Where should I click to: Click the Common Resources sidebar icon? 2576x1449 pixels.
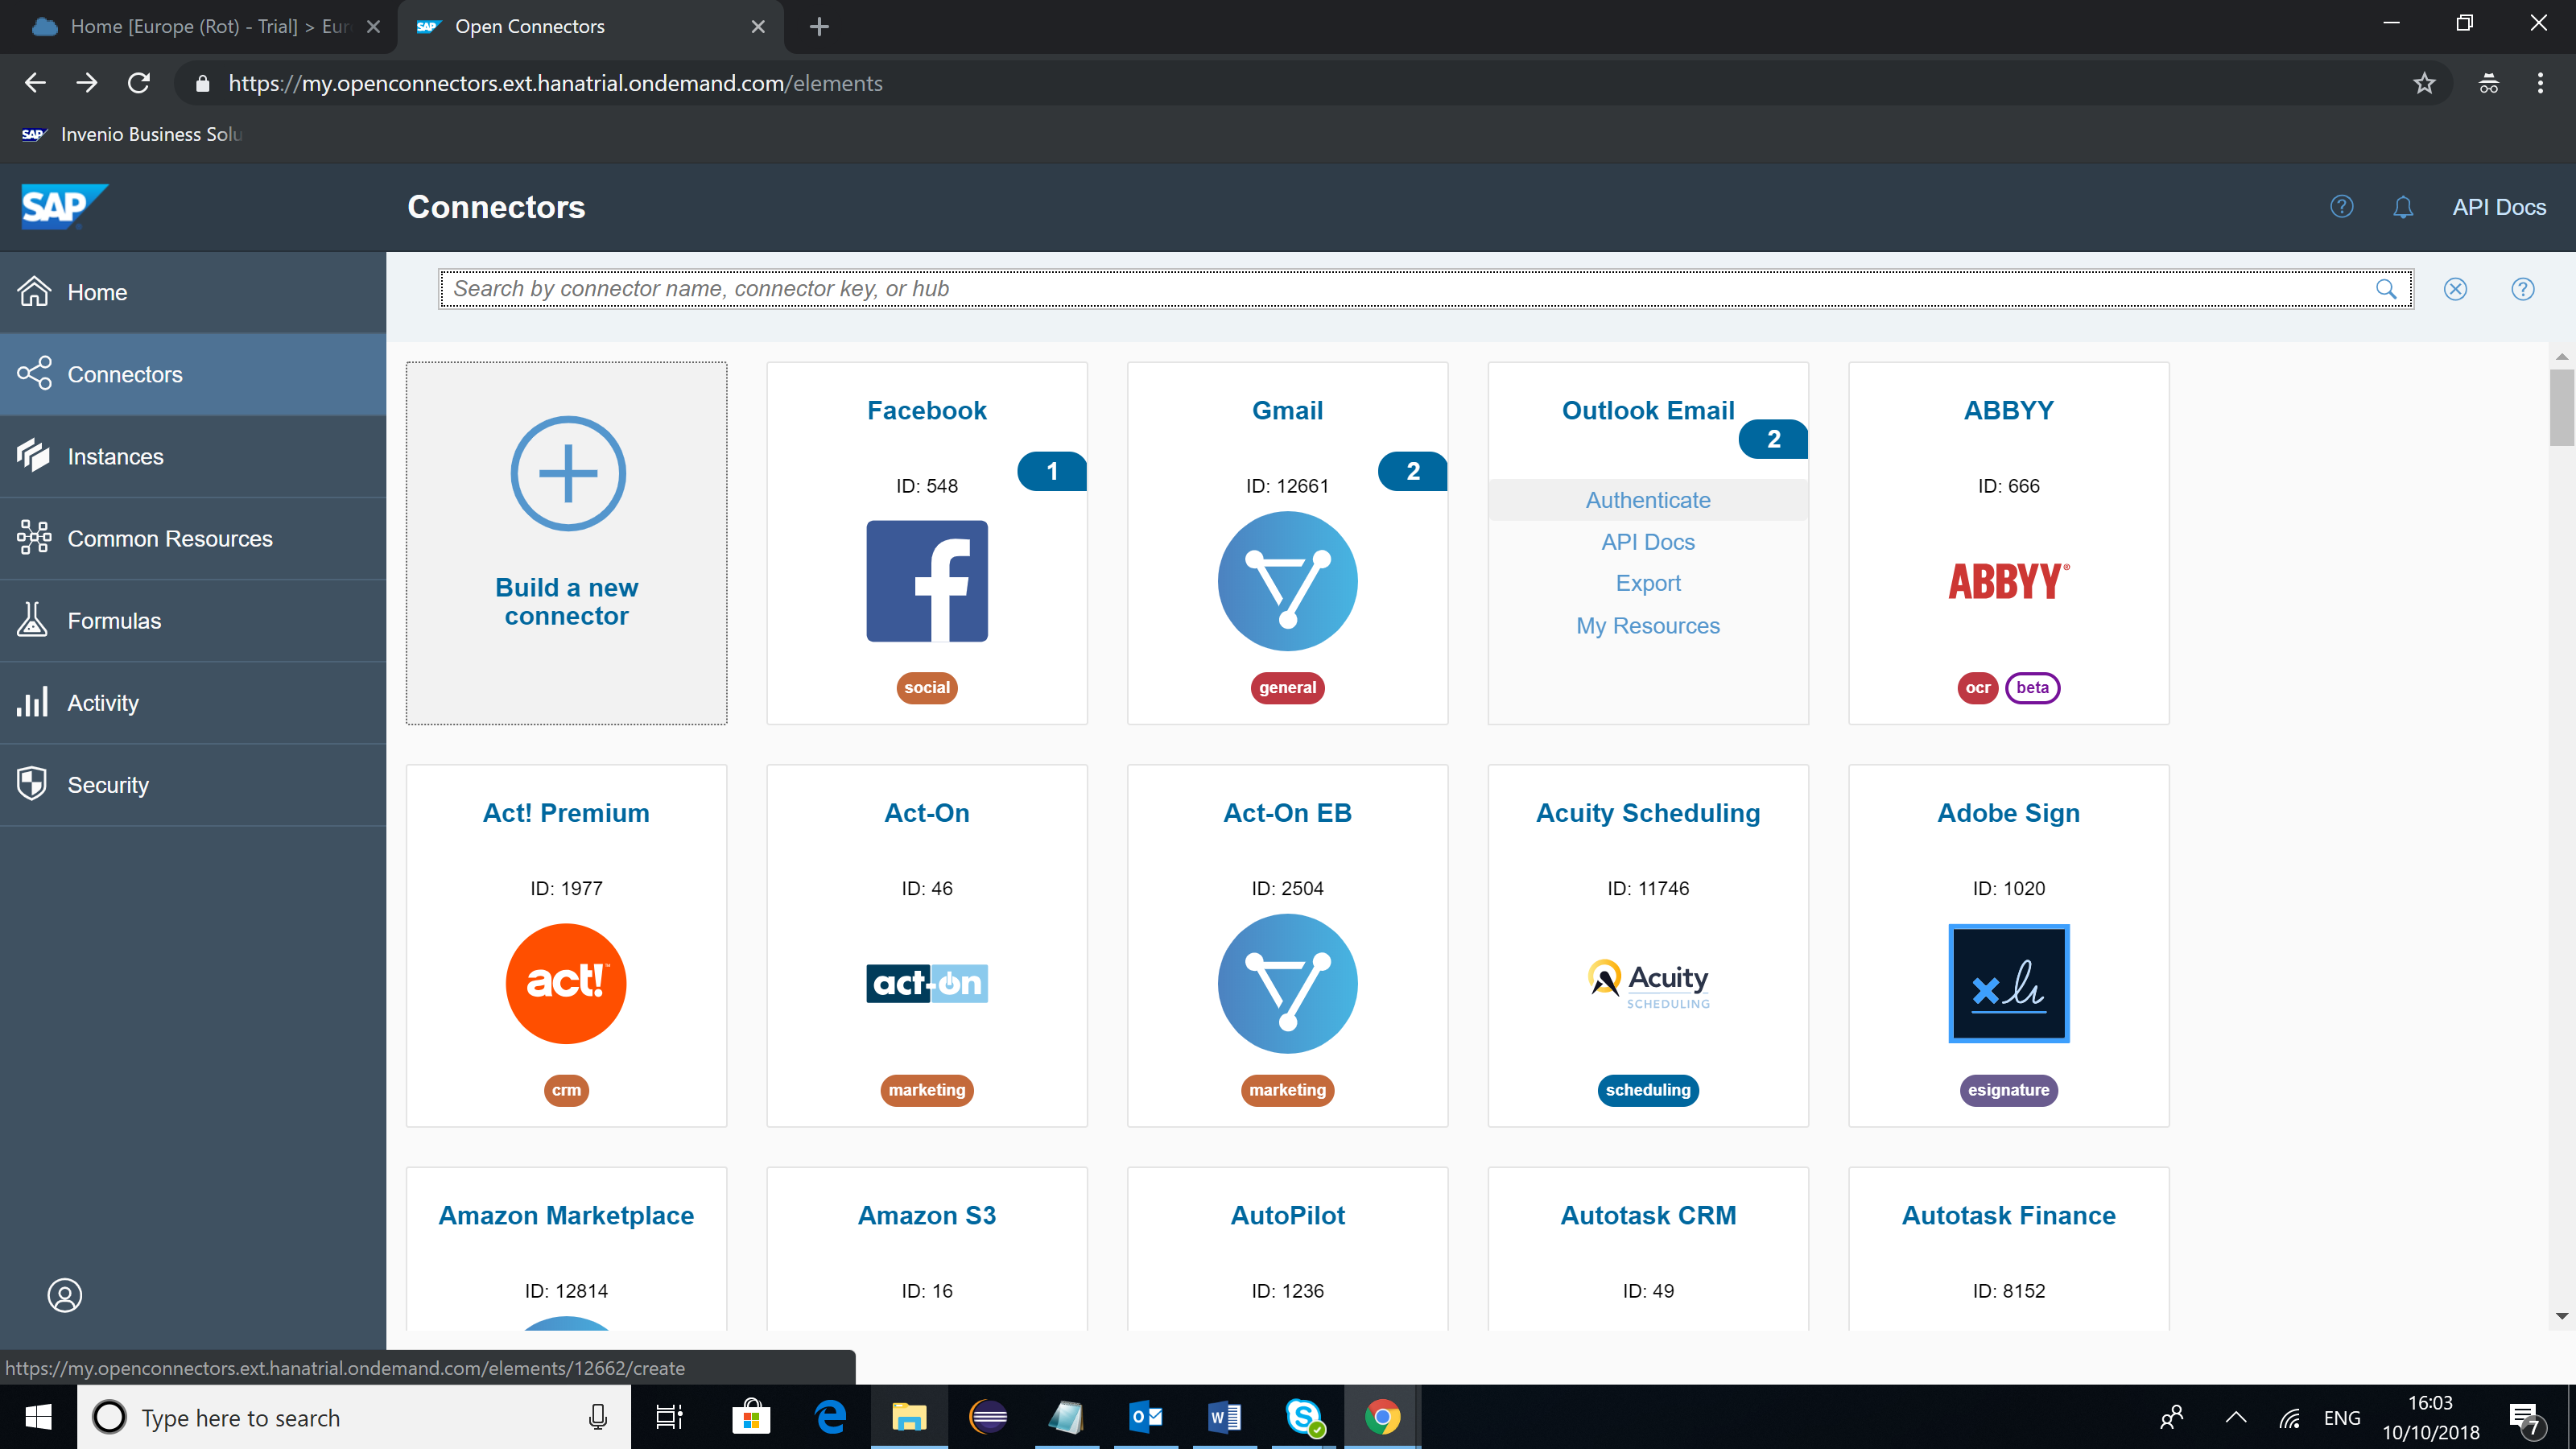click(34, 538)
